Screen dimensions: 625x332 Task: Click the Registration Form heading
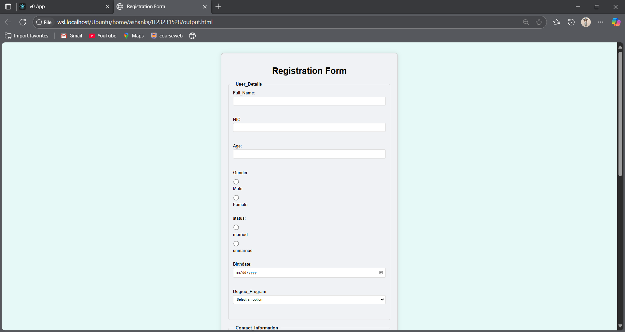pyautogui.click(x=309, y=71)
